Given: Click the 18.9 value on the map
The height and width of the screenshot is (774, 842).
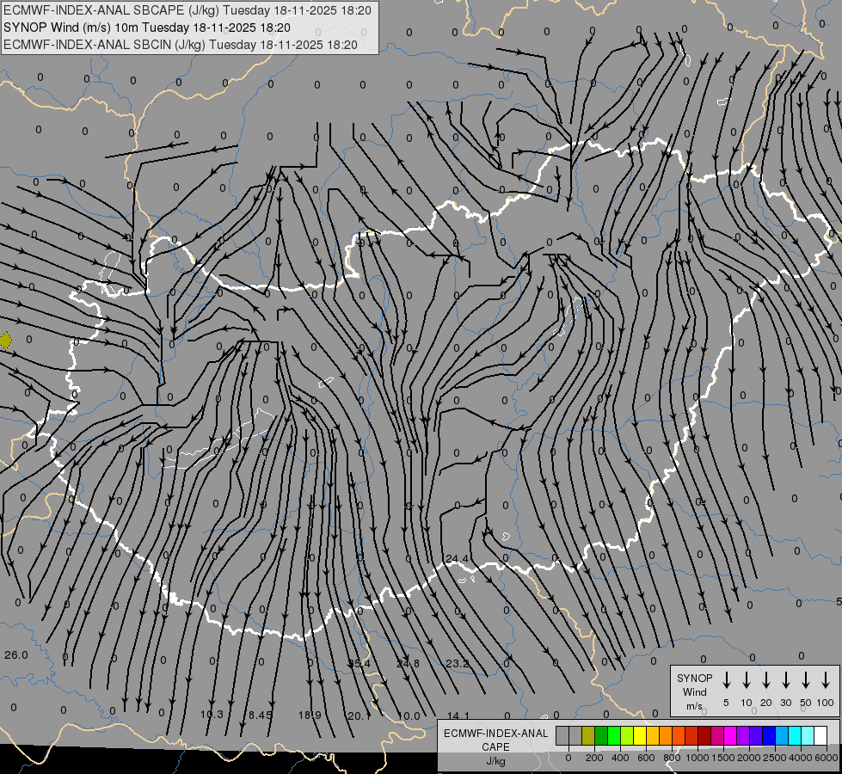Looking at the screenshot, I should (310, 715).
